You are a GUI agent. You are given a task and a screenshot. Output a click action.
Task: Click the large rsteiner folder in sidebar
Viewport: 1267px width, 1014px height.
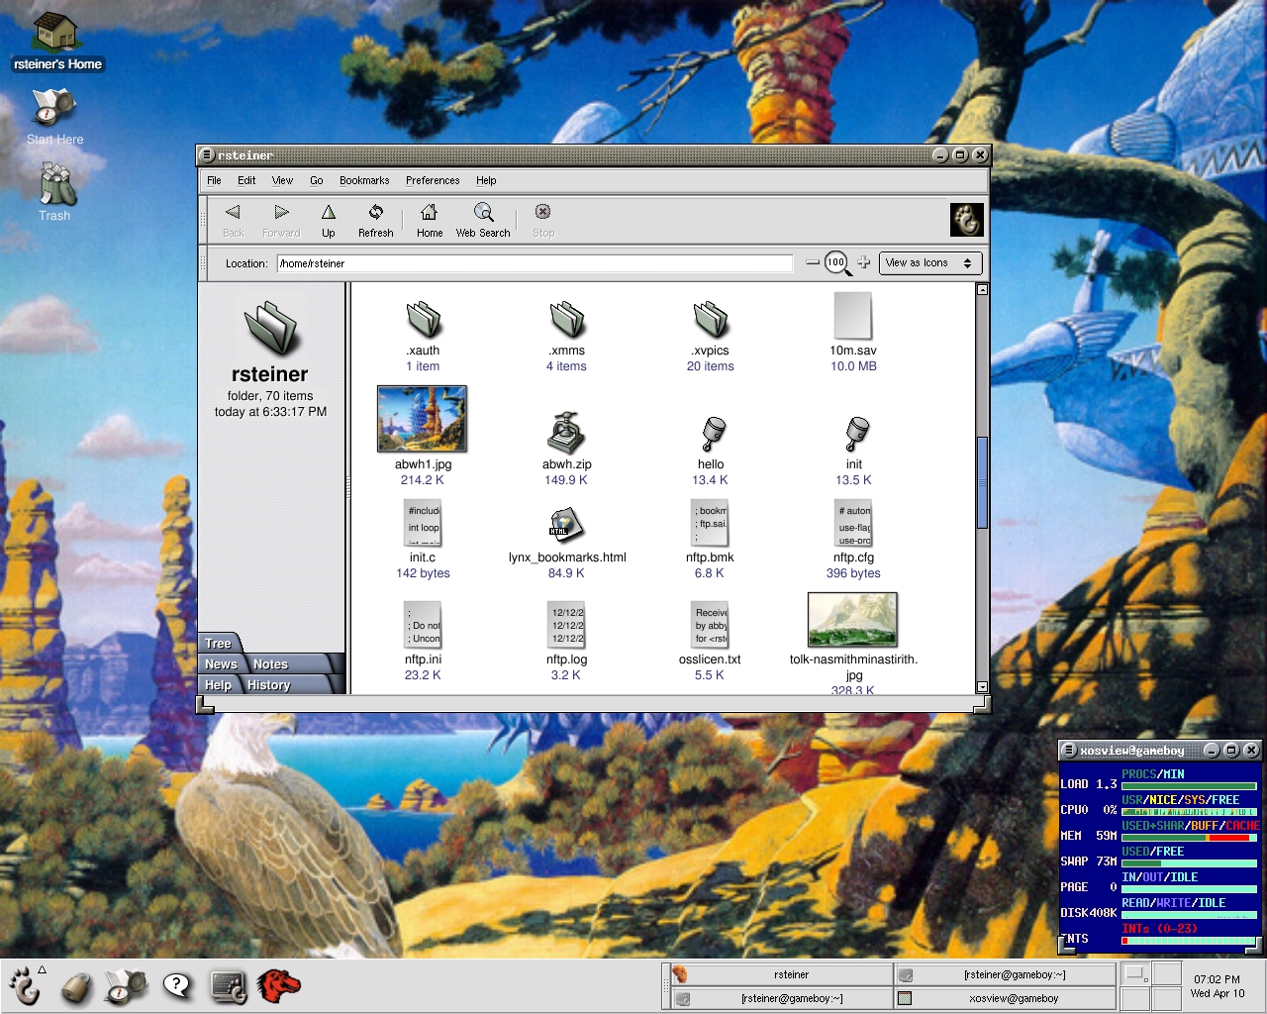(271, 328)
